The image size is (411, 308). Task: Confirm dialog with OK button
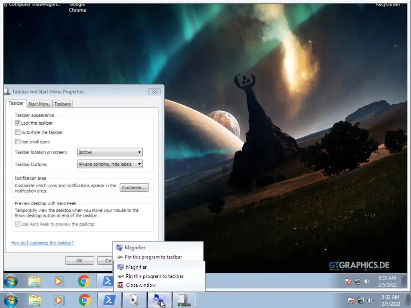[79, 261]
